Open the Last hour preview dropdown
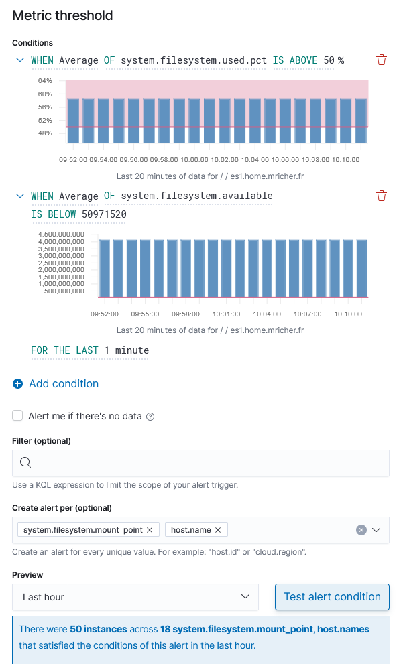The width and height of the screenshot is (401, 670). pos(134,596)
